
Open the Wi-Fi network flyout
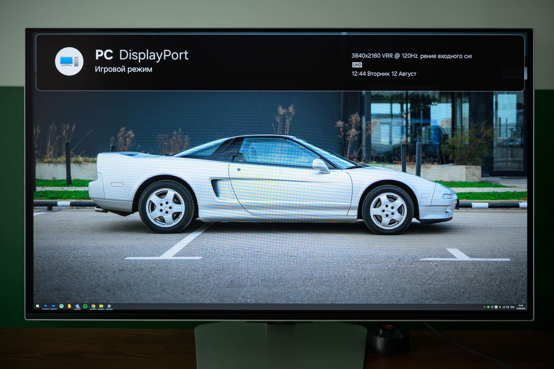pos(504,307)
